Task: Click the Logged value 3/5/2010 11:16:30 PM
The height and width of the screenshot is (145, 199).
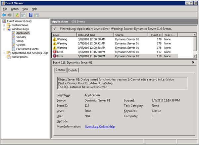Action: [x=166, y=100]
